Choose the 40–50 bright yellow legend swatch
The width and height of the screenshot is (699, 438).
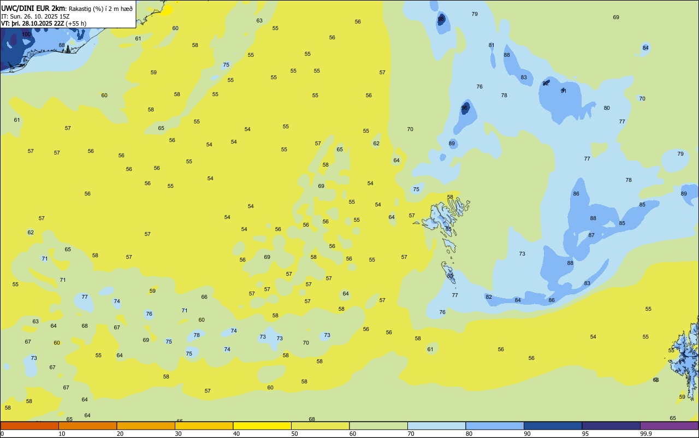point(262,425)
